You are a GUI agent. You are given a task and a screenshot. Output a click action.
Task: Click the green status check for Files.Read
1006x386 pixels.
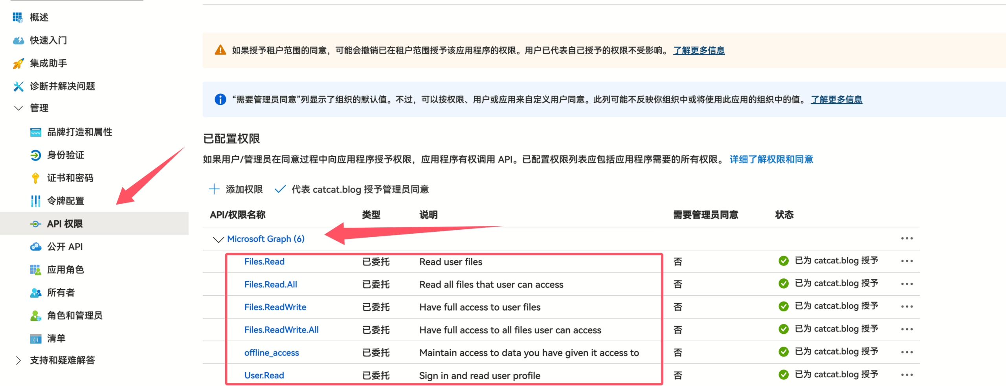[784, 261]
